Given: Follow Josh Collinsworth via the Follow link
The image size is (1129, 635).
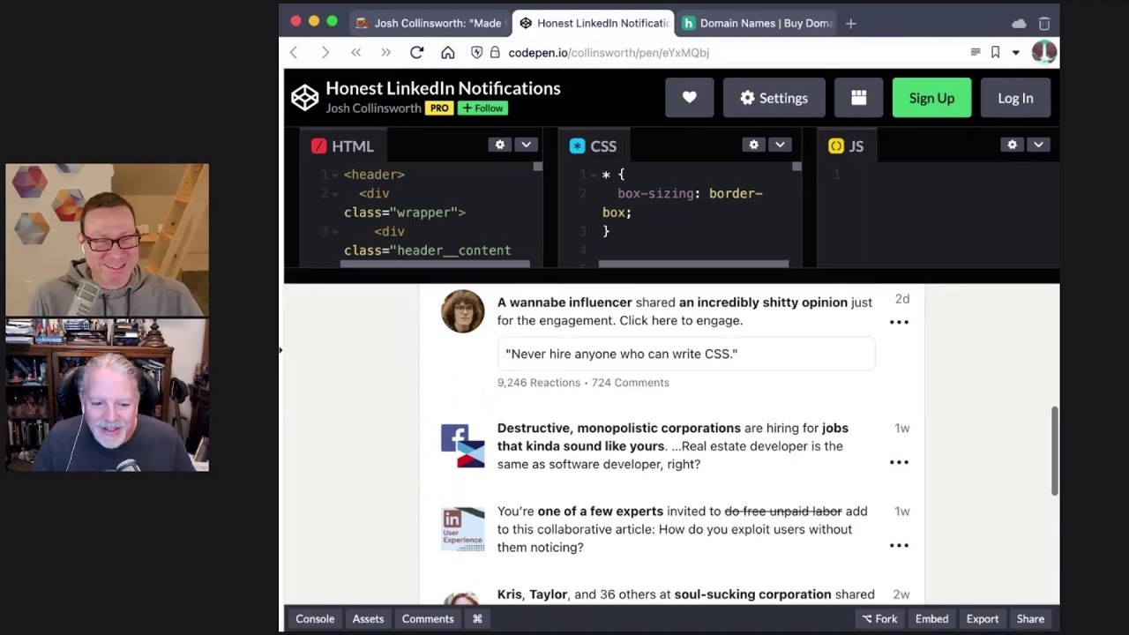Looking at the screenshot, I should tap(482, 108).
